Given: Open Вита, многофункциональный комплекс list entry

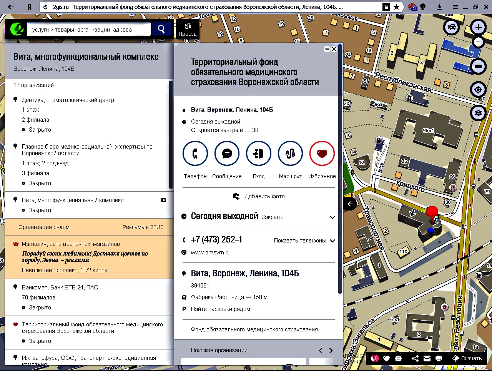Looking at the screenshot, I should (x=73, y=200).
